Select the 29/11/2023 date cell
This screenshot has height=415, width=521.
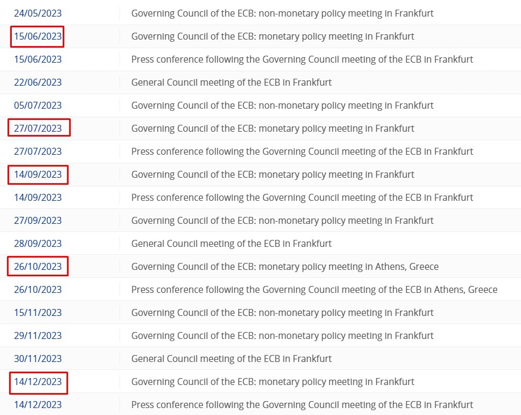coord(38,336)
